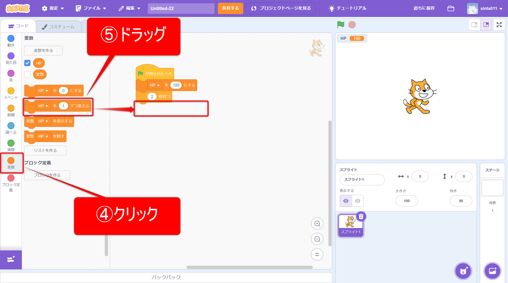Click the 変数を作る button
The width and height of the screenshot is (508, 283).
pos(43,51)
